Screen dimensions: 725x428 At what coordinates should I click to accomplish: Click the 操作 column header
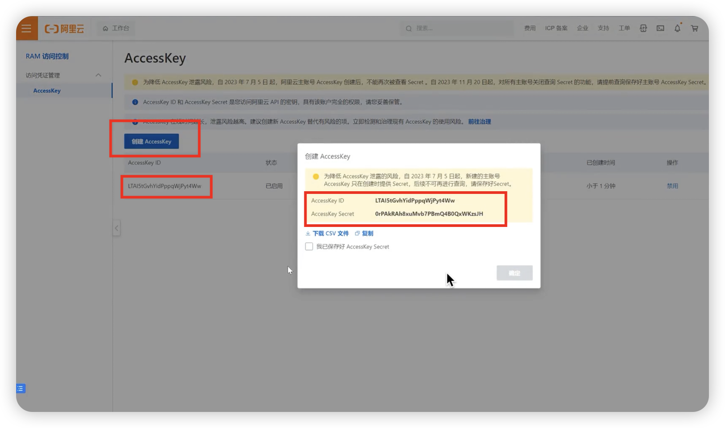click(x=672, y=163)
